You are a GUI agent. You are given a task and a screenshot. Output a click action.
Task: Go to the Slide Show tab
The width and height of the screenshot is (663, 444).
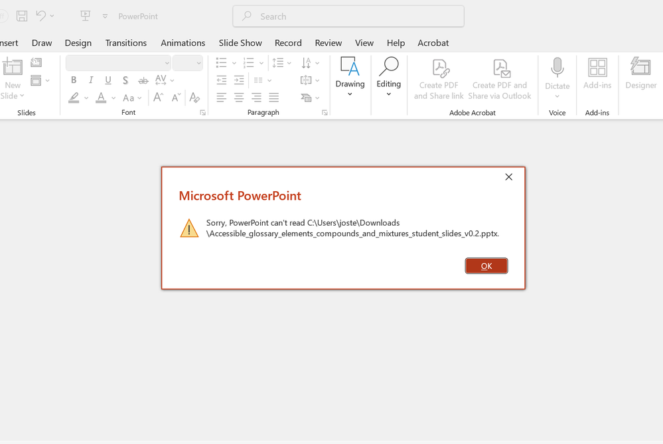241,42
